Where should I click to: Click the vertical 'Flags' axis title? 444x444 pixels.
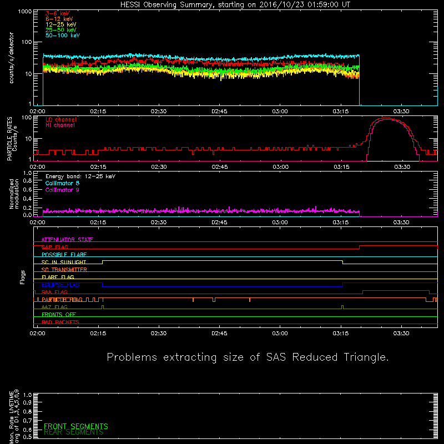pos(23,277)
